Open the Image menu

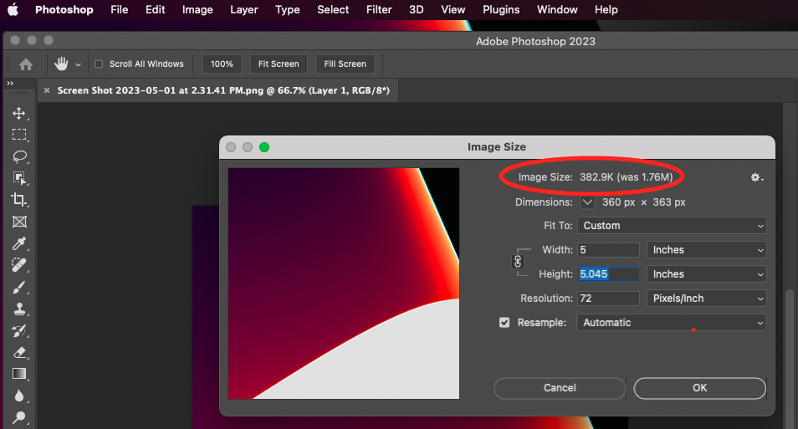(x=197, y=10)
